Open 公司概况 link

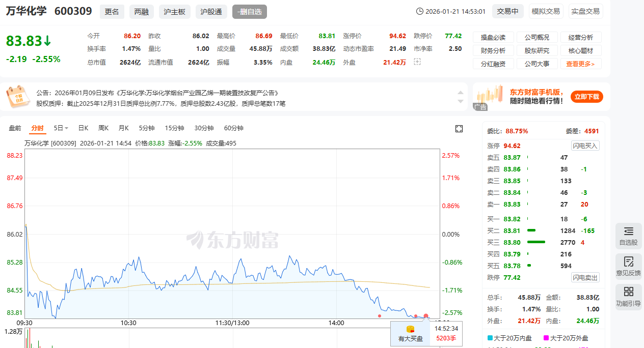pos(537,37)
